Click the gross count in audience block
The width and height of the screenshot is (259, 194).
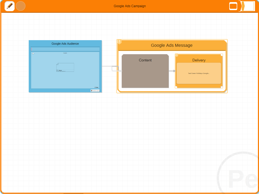96,87
